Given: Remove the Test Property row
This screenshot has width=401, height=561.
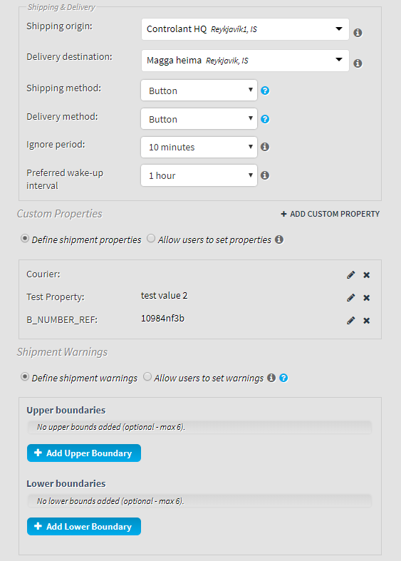Looking at the screenshot, I should (366, 298).
